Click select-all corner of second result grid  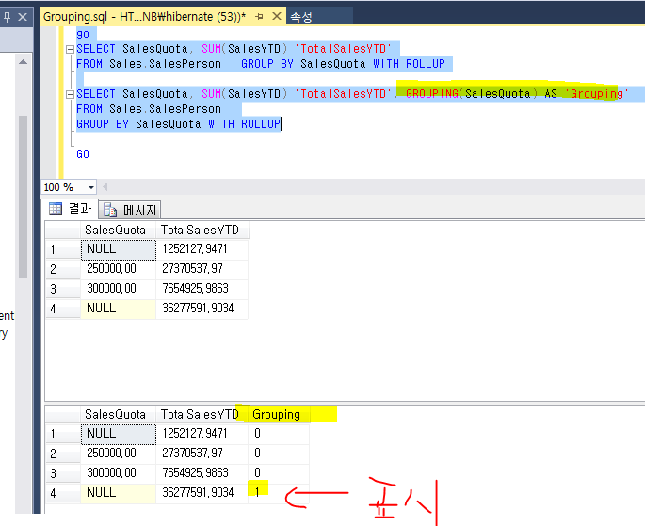(x=63, y=414)
